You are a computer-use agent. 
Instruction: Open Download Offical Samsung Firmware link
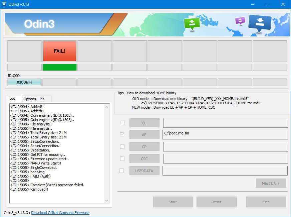[x=60, y=213]
